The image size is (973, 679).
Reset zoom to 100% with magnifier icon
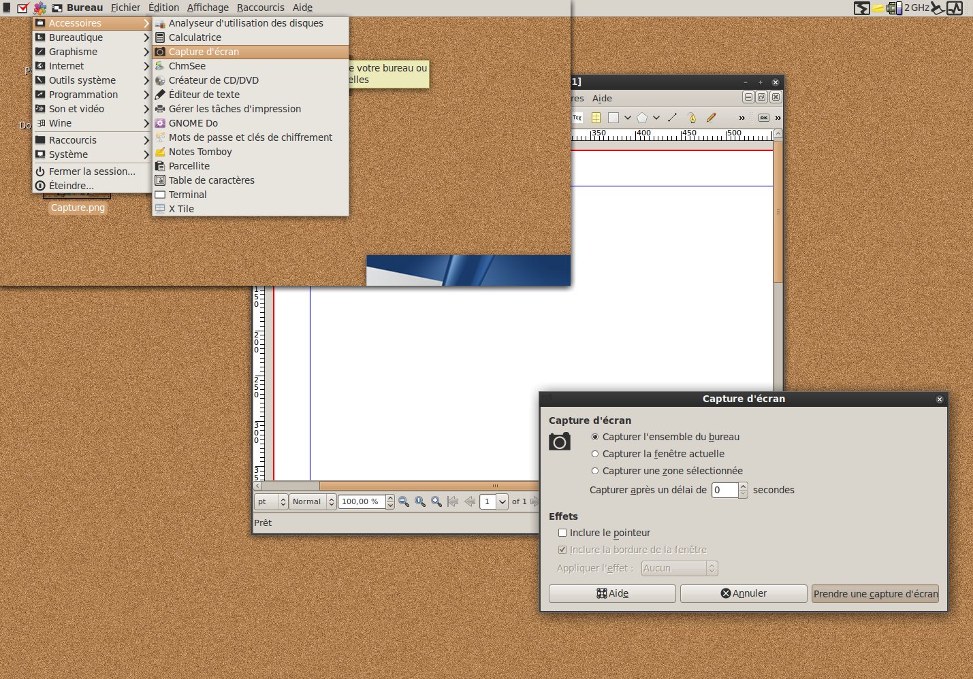click(x=420, y=502)
